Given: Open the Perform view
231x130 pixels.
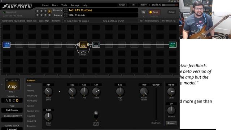Looking at the screenshot, I should tap(56, 21).
